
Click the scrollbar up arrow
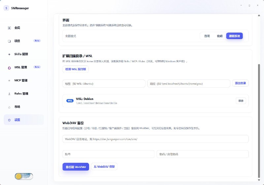coord(259,15)
